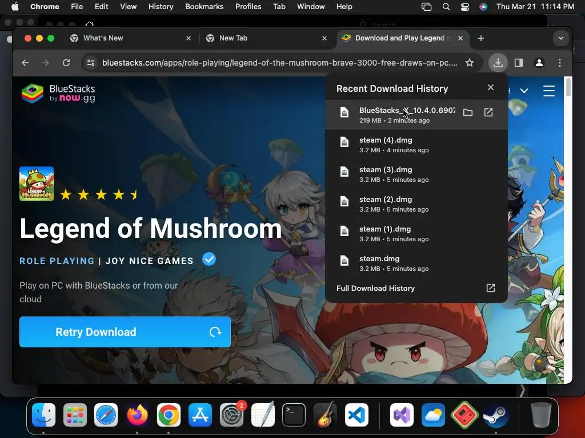This screenshot has height=438, width=585.
Task: Open Control Center in menu bar
Action: pos(465,6)
